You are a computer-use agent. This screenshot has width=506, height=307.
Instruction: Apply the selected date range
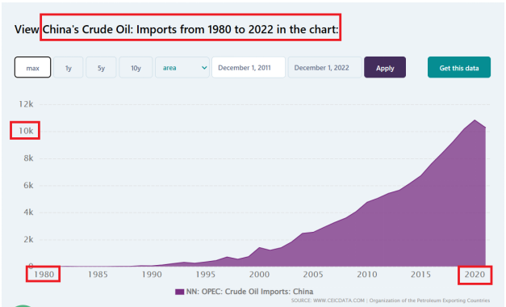point(385,67)
